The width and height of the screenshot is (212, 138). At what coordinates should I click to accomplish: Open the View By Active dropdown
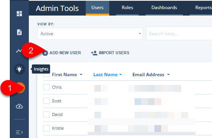tap(90, 34)
